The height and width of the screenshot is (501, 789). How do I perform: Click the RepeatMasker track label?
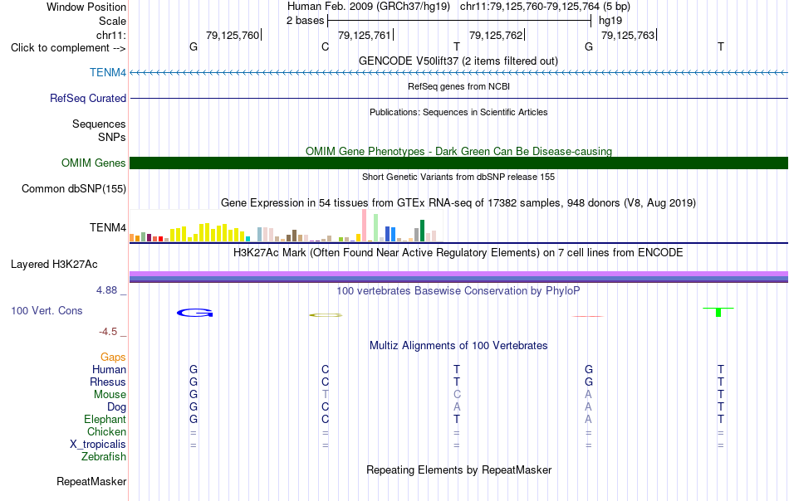pyautogui.click(x=91, y=481)
